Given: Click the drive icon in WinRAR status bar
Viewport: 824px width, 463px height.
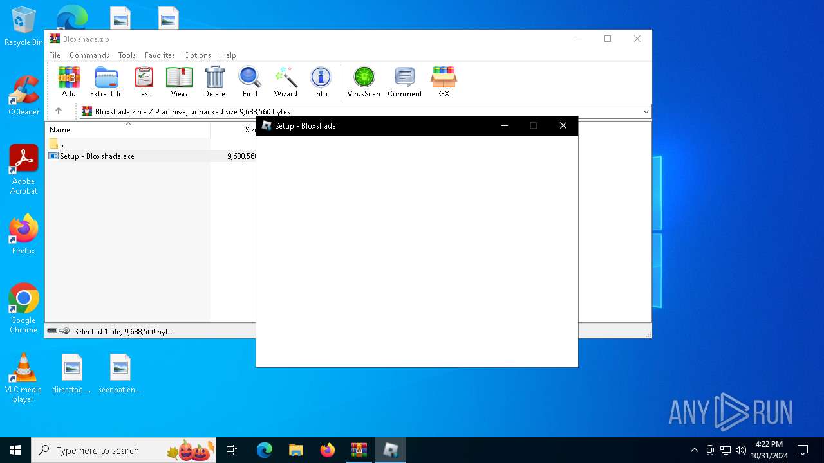Looking at the screenshot, I should coord(52,331).
